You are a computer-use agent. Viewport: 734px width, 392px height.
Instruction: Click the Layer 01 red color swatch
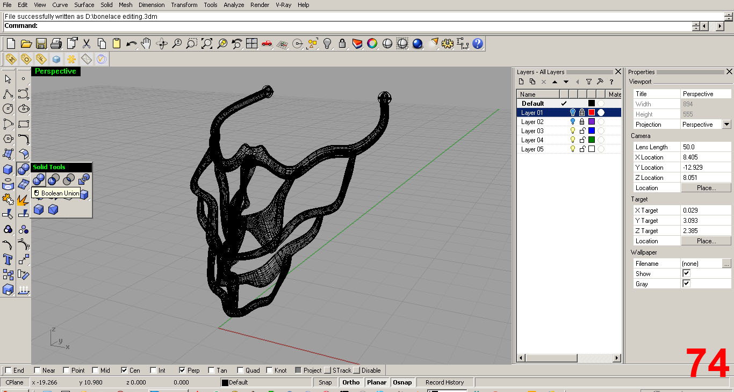(592, 113)
